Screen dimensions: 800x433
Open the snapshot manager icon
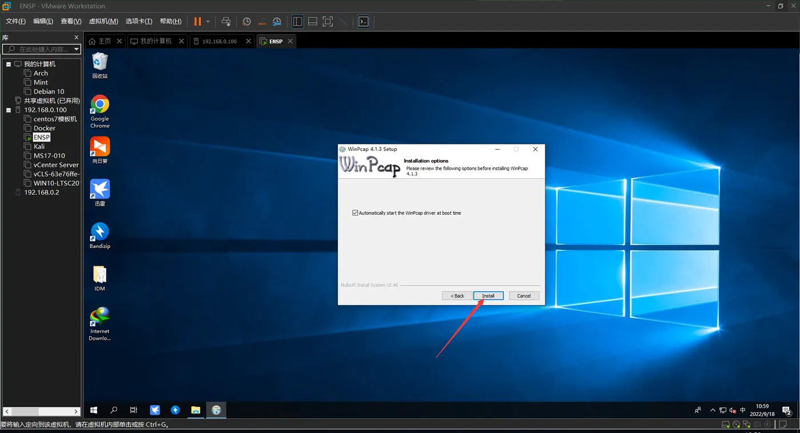click(277, 21)
